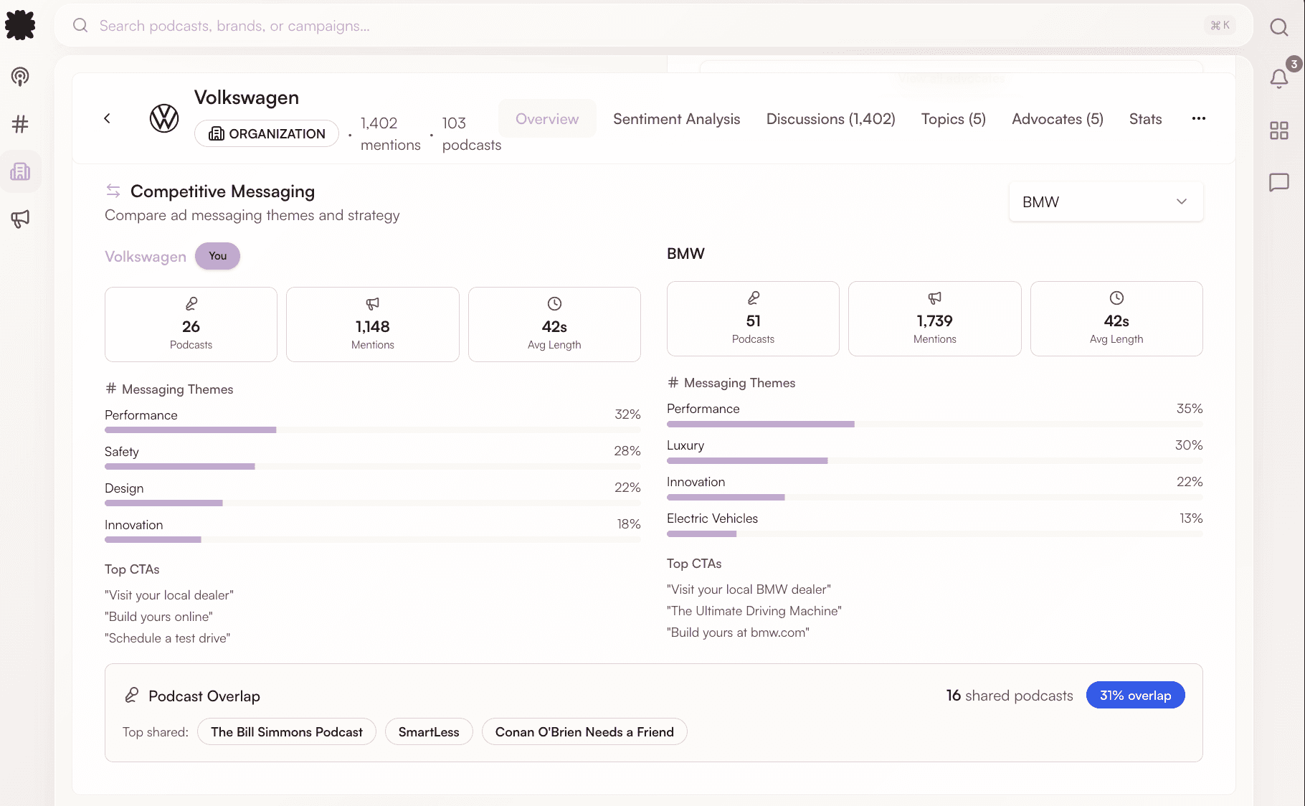
Task: Click the BMW Performance 35% progress bar
Action: [935, 424]
